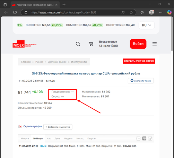This screenshot has width=174, height=158.
Task: Open the hamburger site menu
Action: (155, 44)
